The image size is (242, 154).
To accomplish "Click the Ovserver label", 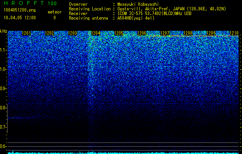I will pos(78,4).
